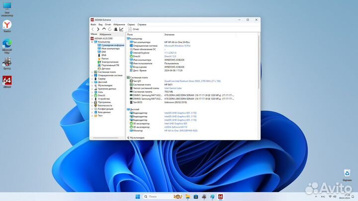The height and width of the screenshot is (201, 358).
Task: Click the Безопасность shield icon in tree
Action: pyautogui.click(x=95, y=106)
